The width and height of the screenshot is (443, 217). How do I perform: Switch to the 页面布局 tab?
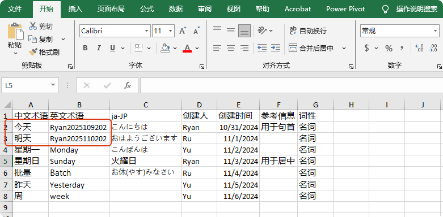pyautogui.click(x=111, y=9)
